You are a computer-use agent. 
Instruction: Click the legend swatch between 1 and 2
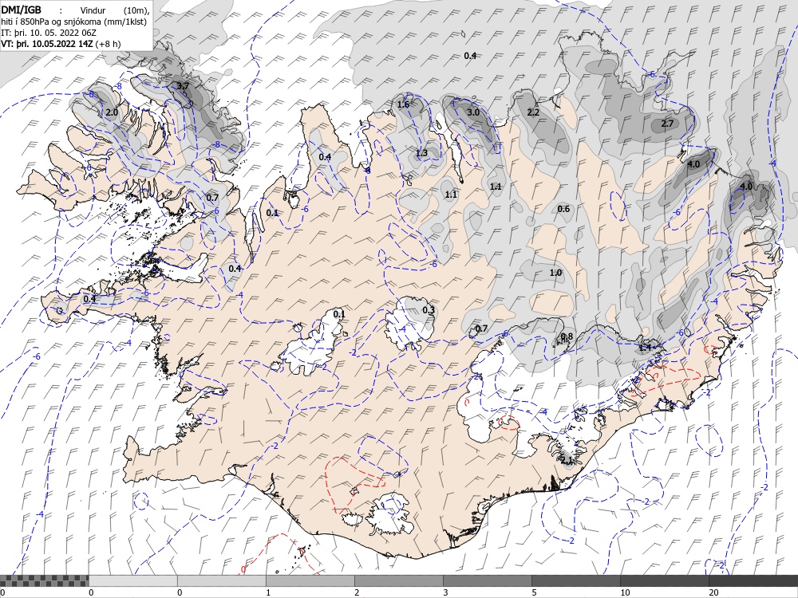(x=310, y=580)
